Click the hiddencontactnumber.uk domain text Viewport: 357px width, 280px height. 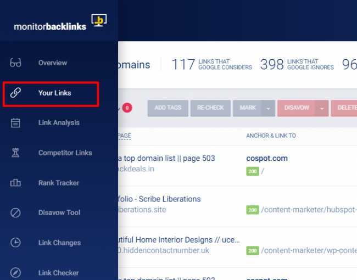164,250
